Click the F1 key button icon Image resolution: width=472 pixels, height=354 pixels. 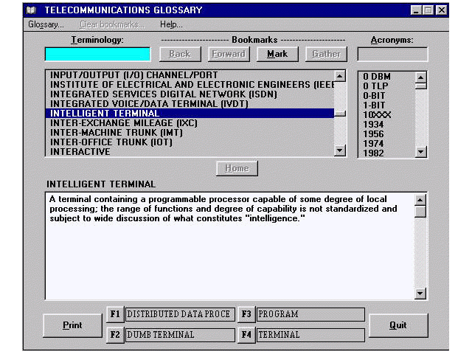click(x=114, y=314)
